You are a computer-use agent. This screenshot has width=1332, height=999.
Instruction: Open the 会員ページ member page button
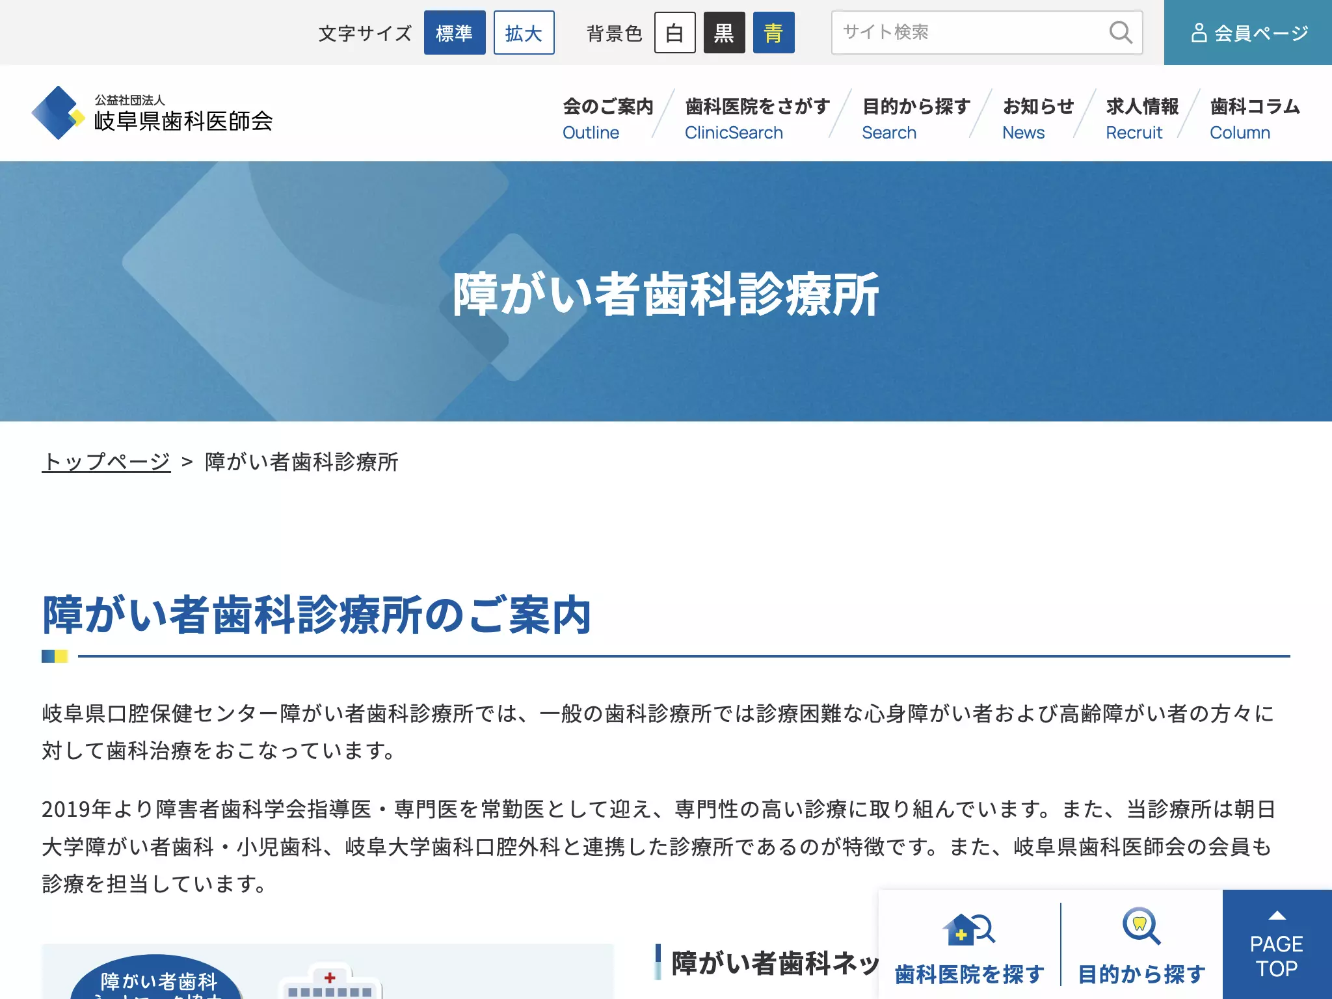(x=1248, y=33)
